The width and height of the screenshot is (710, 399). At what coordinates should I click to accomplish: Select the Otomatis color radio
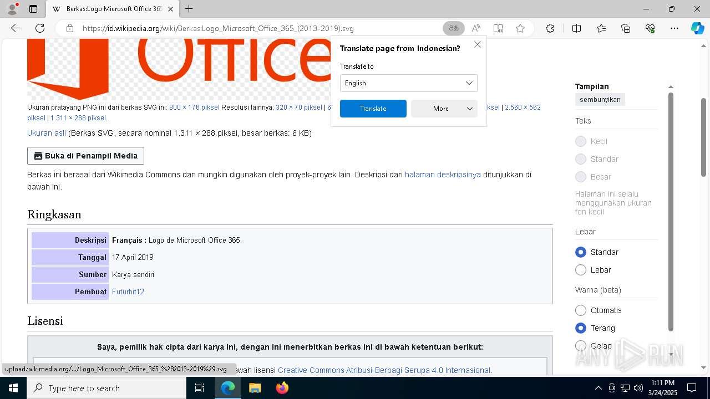pyautogui.click(x=581, y=310)
